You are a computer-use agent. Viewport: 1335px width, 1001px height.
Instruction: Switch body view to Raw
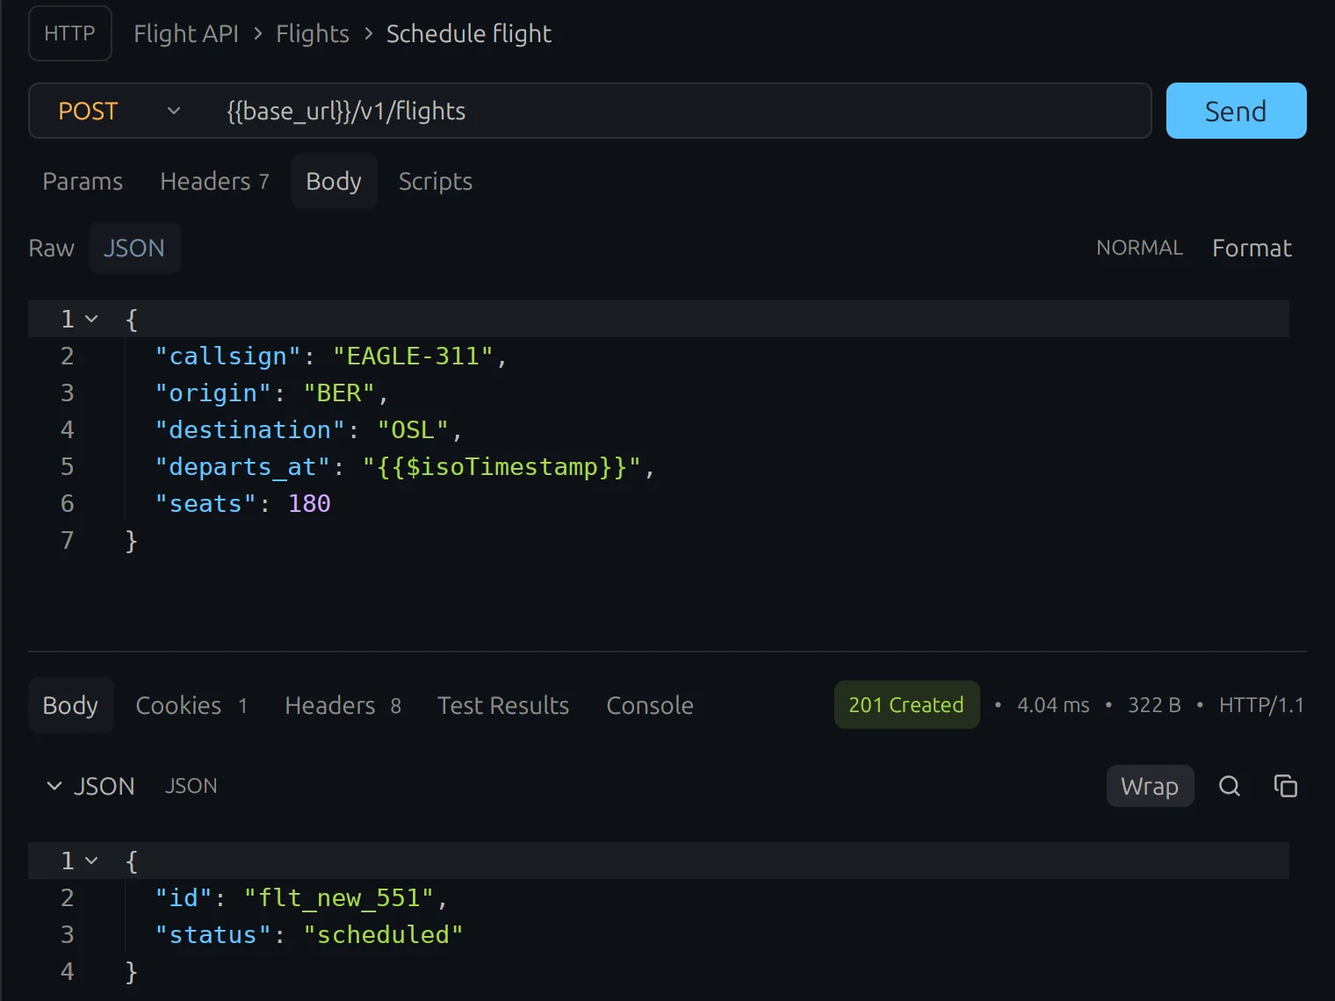click(51, 248)
